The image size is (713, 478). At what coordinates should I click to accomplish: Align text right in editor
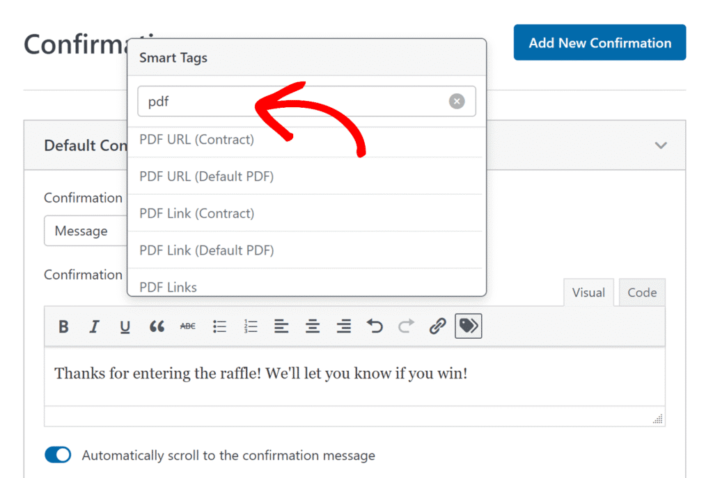(x=344, y=326)
